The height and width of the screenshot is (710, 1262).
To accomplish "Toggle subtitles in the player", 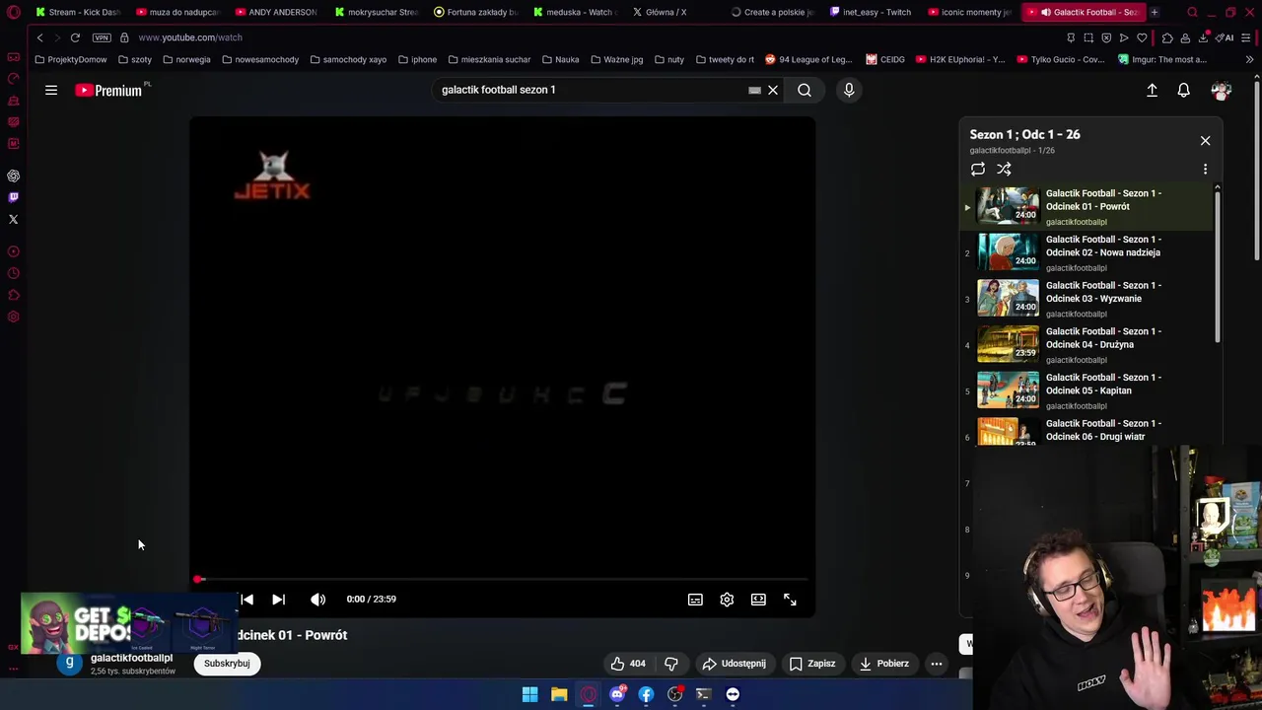I will click(x=695, y=599).
